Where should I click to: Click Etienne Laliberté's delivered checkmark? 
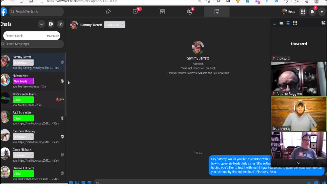[x=62, y=173]
